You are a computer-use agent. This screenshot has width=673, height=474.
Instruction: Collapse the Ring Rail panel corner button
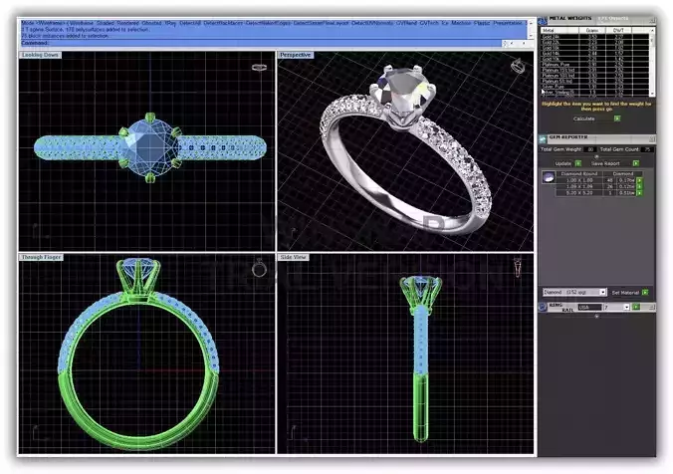pos(652,307)
